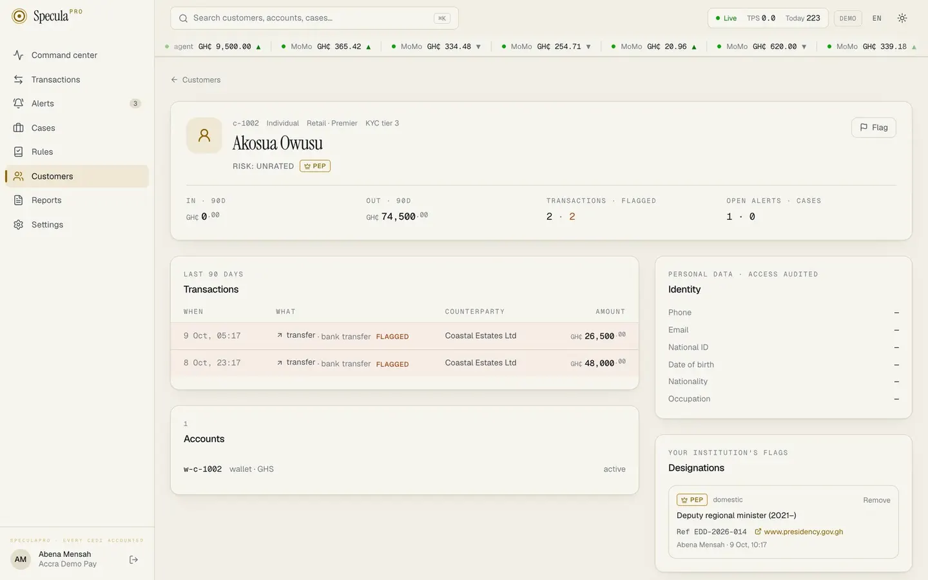The image size is (928, 580).
Task: Toggle the light/dark theme sun icon
Action: coord(902,18)
